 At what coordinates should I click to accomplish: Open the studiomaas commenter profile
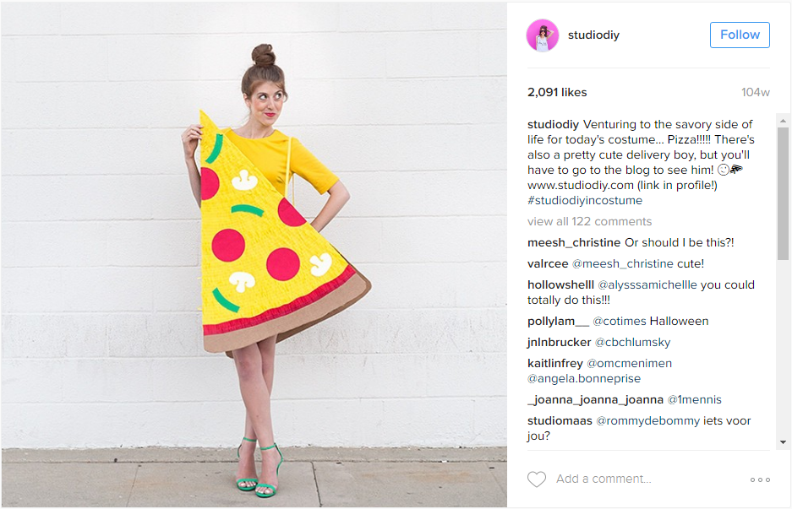pos(560,420)
